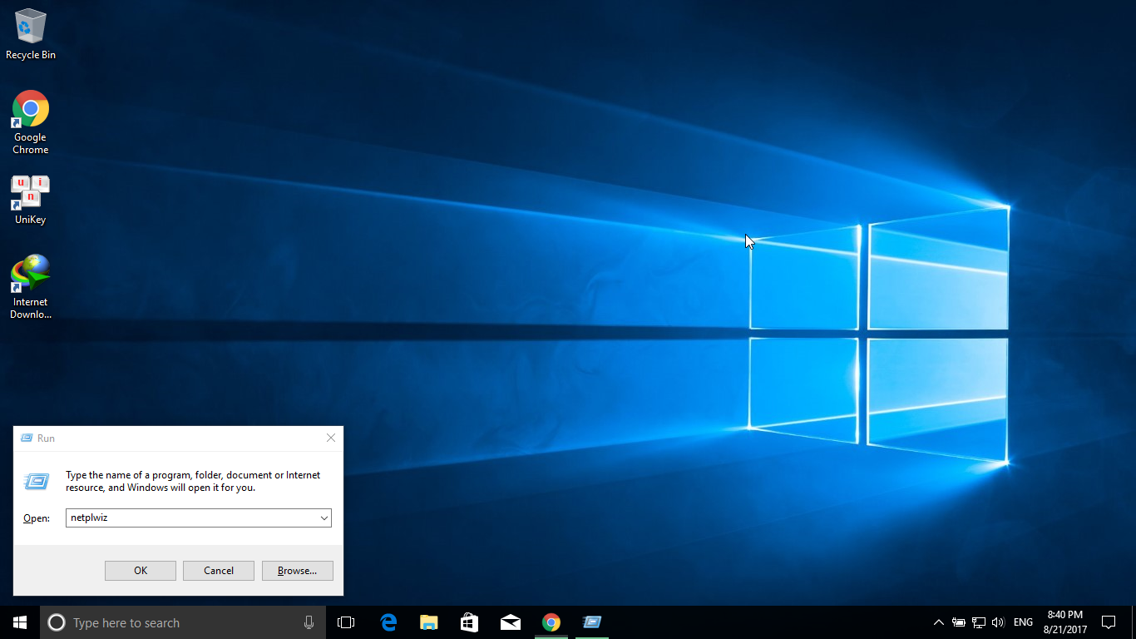Open the Microsoft Store taskbar icon
This screenshot has height=639, width=1136.
tap(470, 622)
